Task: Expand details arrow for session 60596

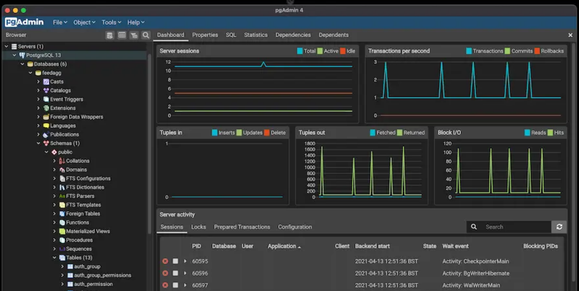Action: 185,273
